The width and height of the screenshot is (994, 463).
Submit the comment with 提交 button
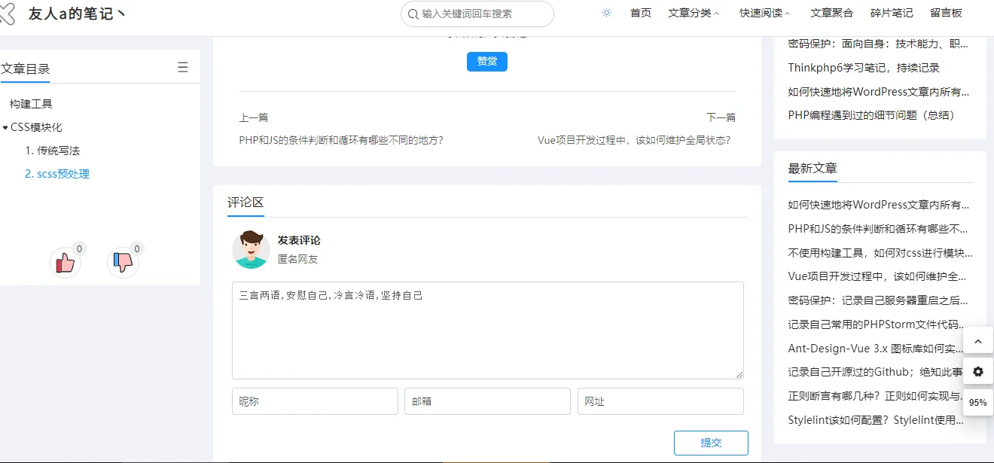pos(711,443)
